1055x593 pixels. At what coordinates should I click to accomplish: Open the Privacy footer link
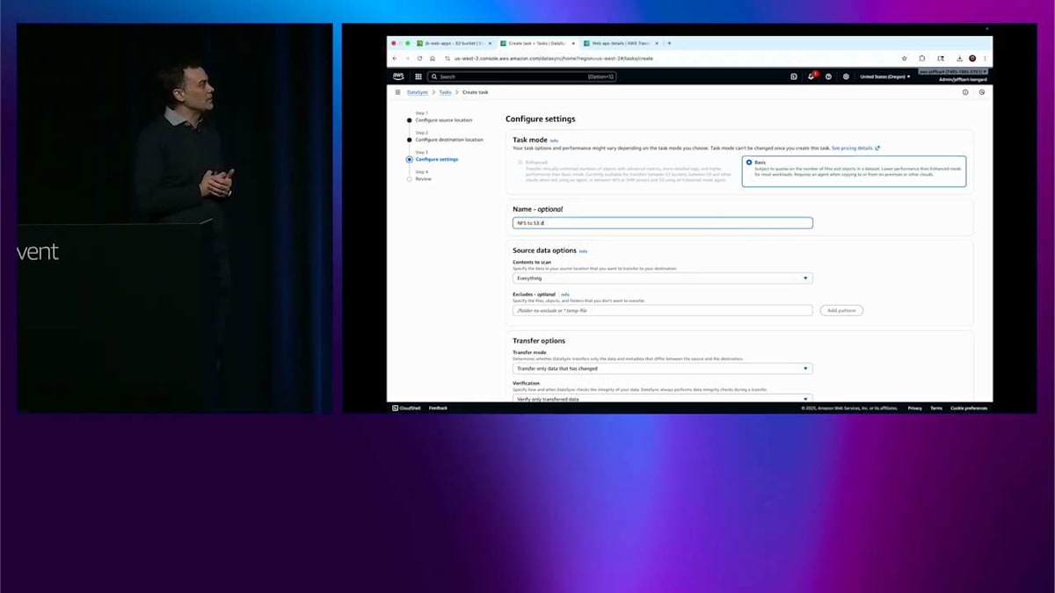tap(915, 408)
